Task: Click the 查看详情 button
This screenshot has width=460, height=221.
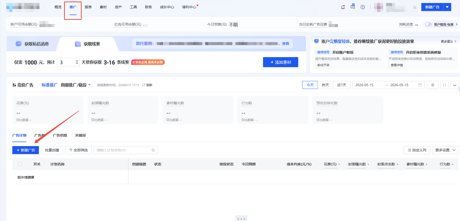Action: (x=397, y=65)
